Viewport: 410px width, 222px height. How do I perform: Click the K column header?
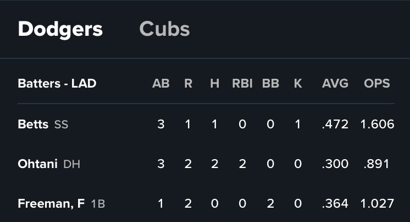tap(298, 83)
